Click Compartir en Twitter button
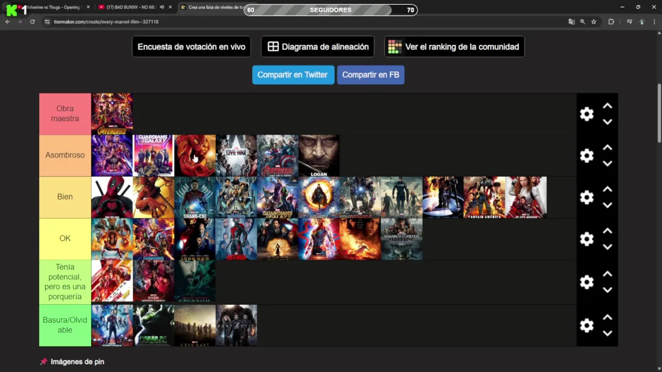 pyautogui.click(x=293, y=75)
